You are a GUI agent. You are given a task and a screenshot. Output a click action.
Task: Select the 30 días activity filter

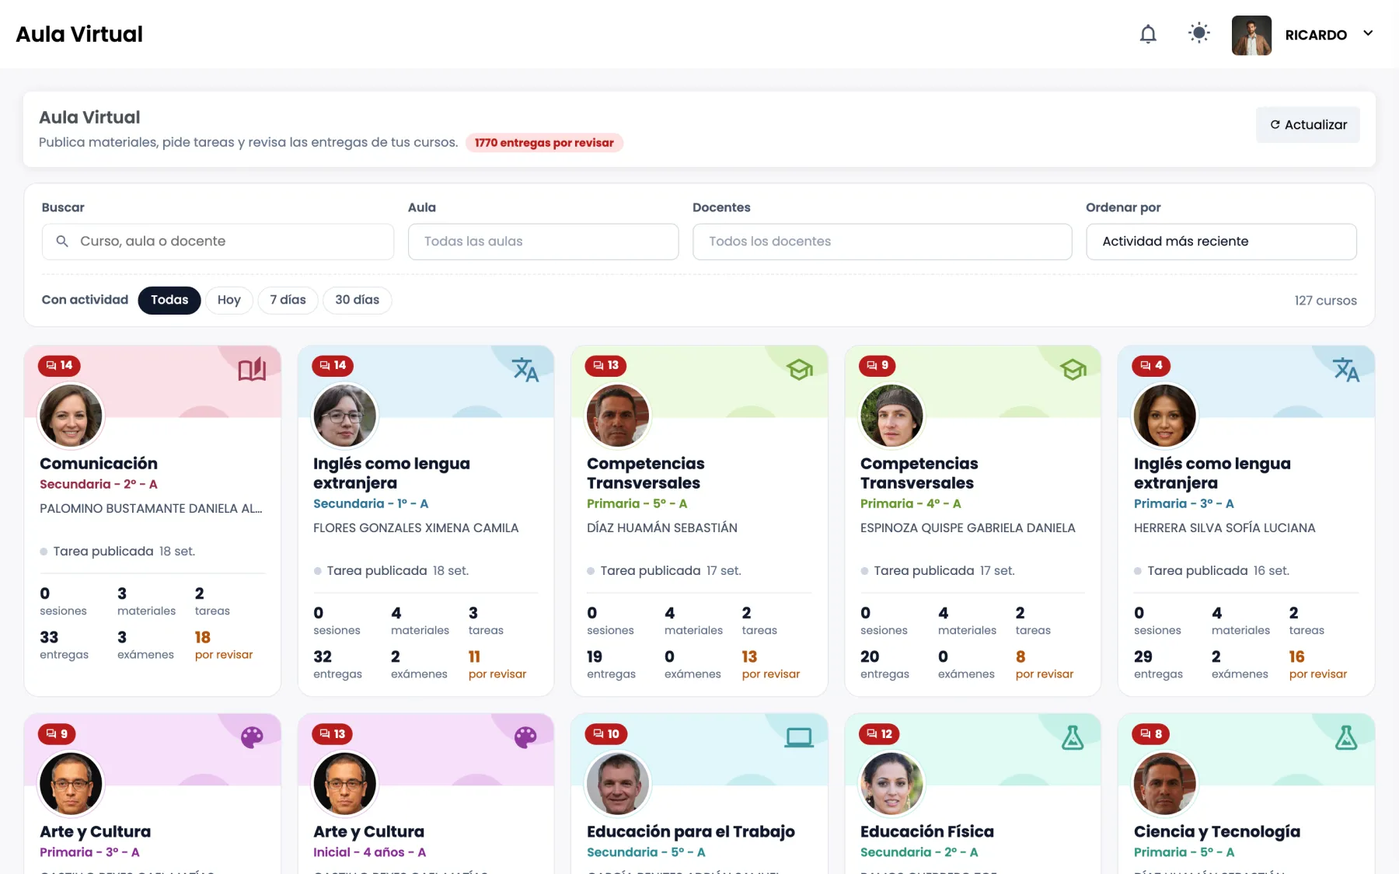pos(358,300)
